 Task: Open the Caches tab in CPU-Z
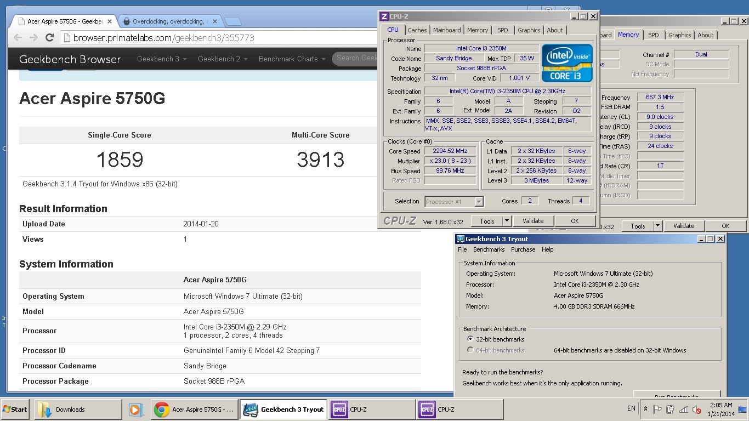coord(417,30)
